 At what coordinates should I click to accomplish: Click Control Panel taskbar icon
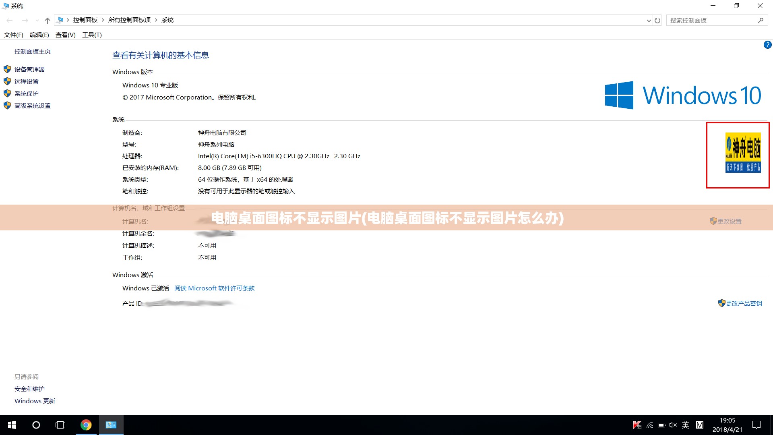coord(111,425)
